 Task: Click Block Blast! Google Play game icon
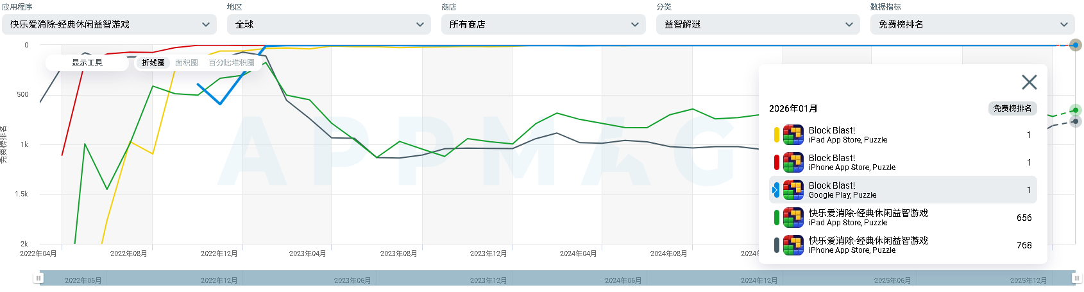[793, 190]
